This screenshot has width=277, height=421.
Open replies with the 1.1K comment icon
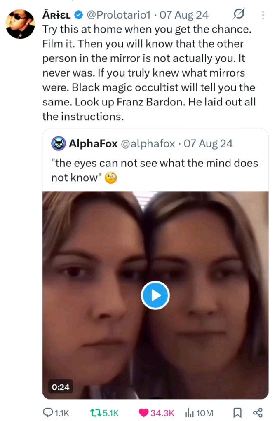(x=56, y=413)
